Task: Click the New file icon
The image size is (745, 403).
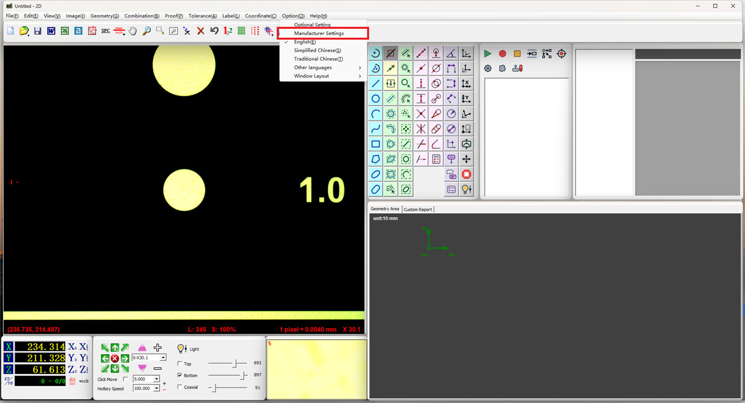Action: point(10,31)
